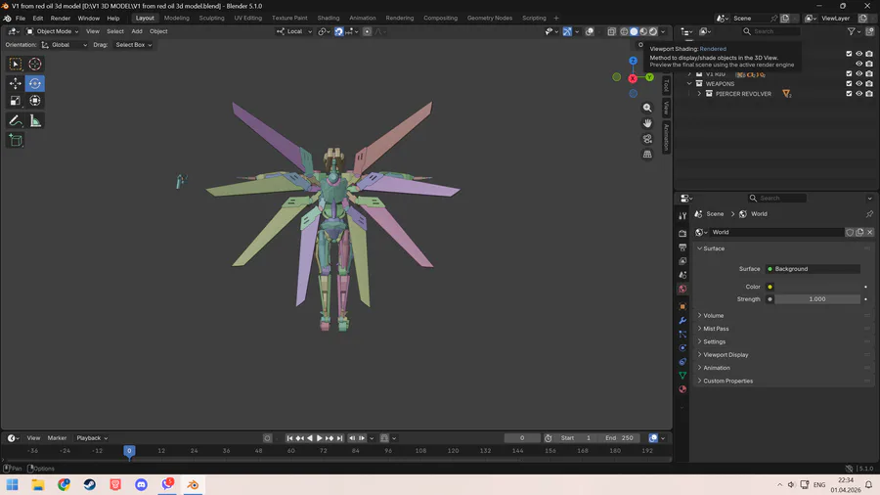Image resolution: width=880 pixels, height=495 pixels.
Task: Open the Scene properties tab
Action: pos(682,275)
